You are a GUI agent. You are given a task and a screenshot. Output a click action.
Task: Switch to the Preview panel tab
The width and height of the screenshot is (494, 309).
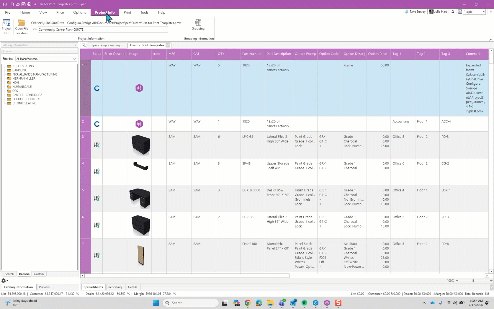(44, 287)
